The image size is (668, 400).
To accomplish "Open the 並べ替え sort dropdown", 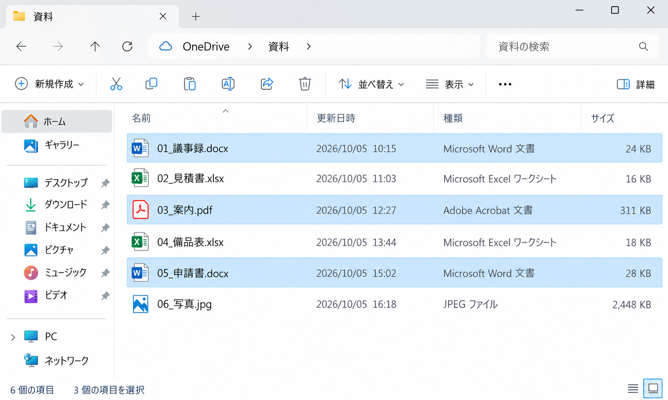I will click(x=371, y=84).
